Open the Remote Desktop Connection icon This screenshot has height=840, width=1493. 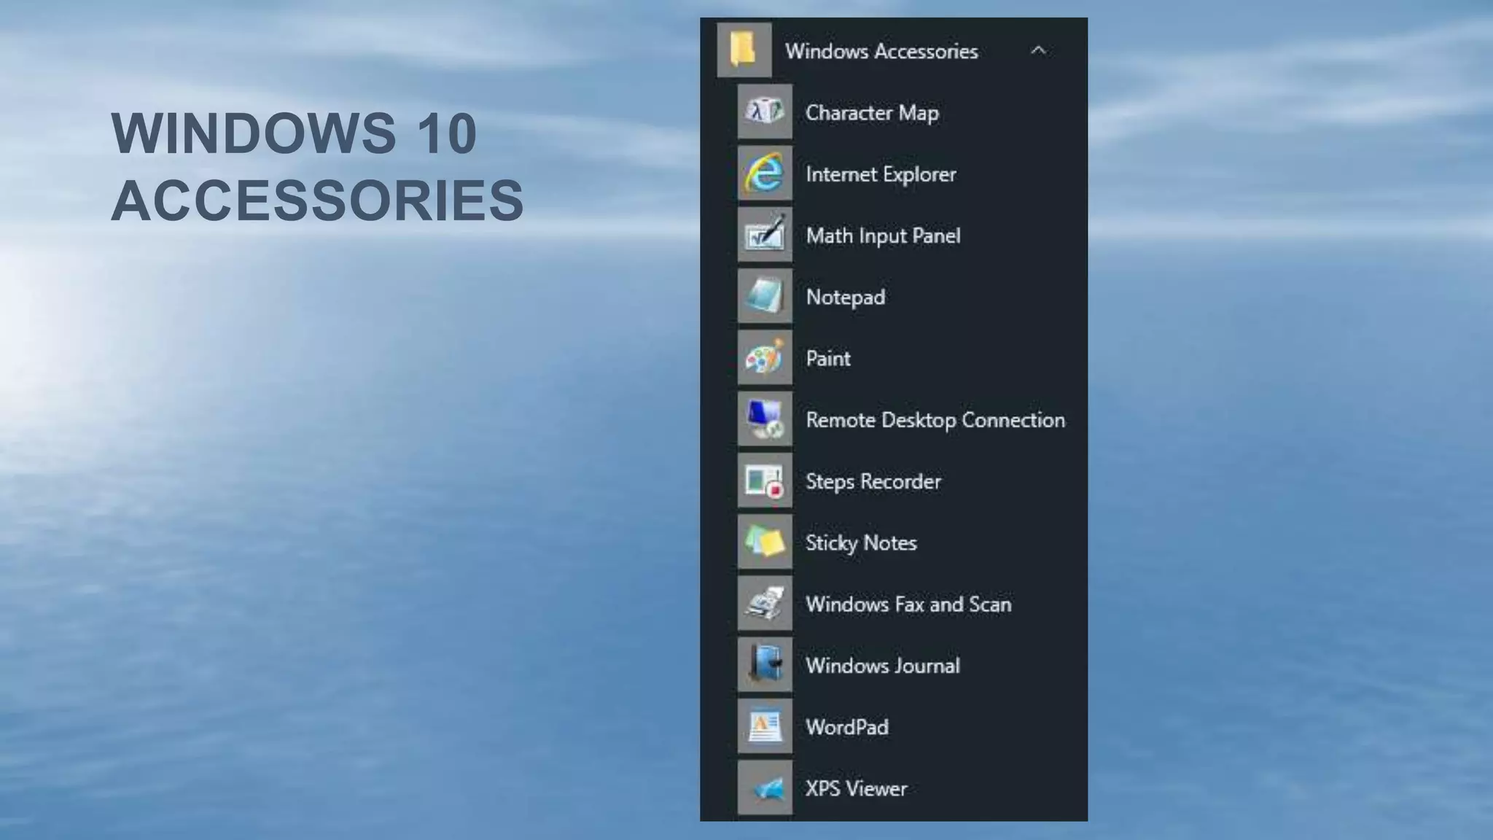(x=765, y=419)
